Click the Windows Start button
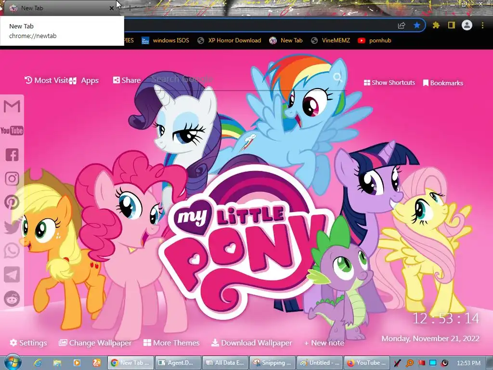The width and height of the screenshot is (493, 370). click(x=13, y=362)
